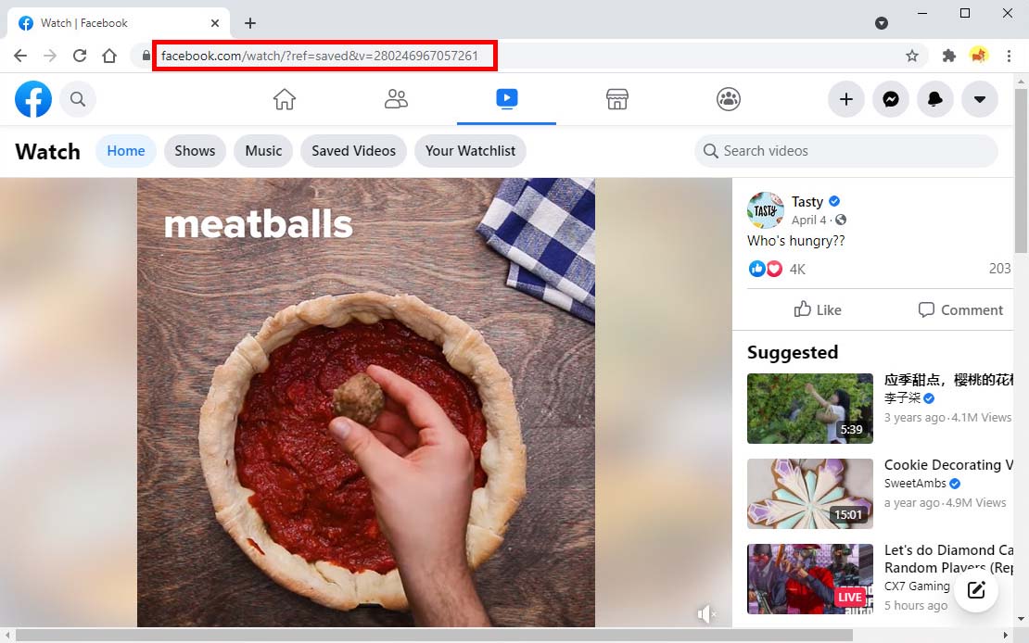This screenshot has width=1029, height=643.
Task: Unmute the video speaker icon
Action: click(706, 614)
